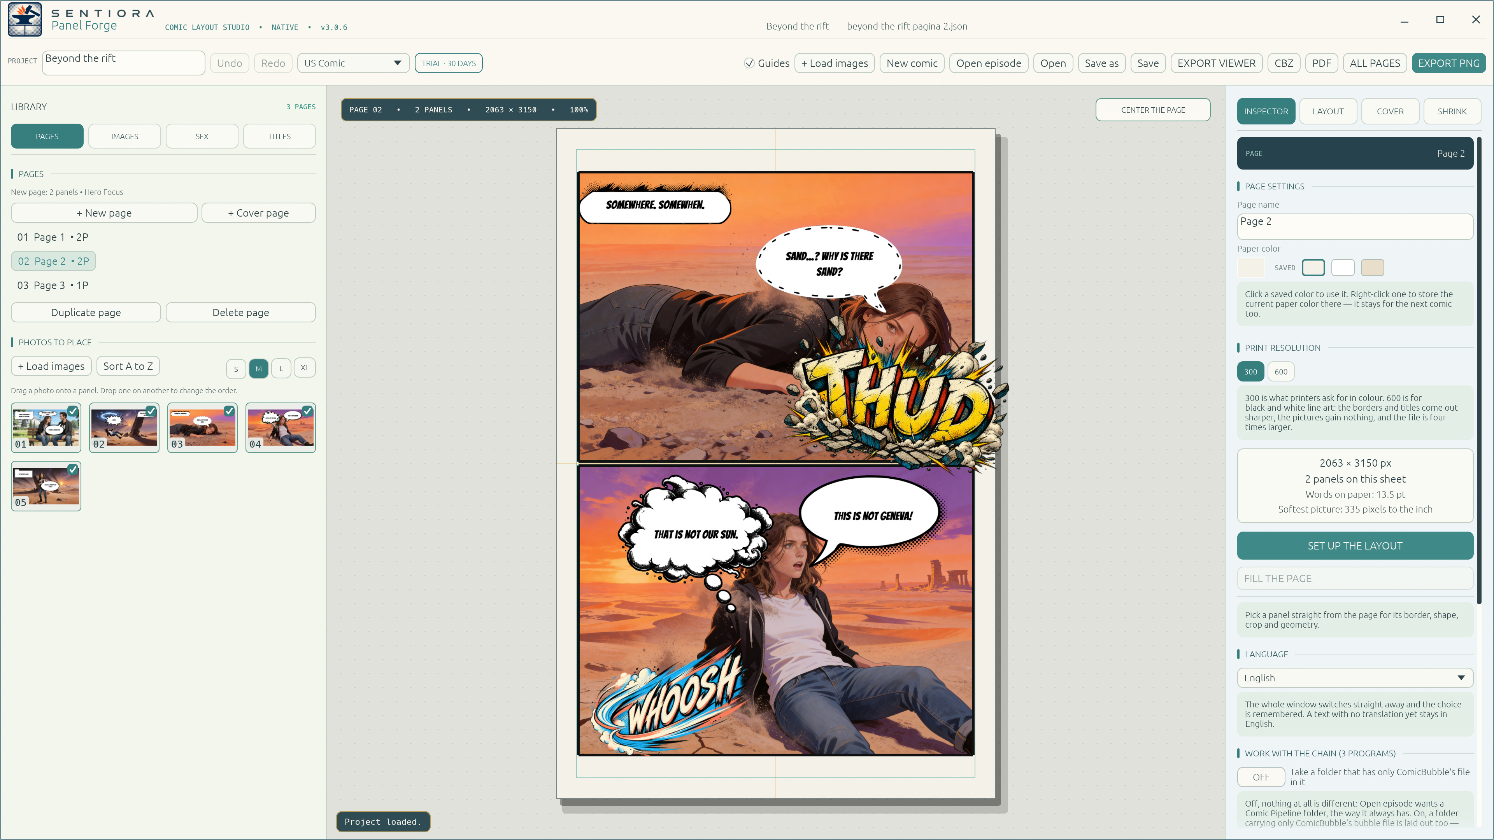Export as CBZ
This screenshot has width=1494, height=840.
1284,63
